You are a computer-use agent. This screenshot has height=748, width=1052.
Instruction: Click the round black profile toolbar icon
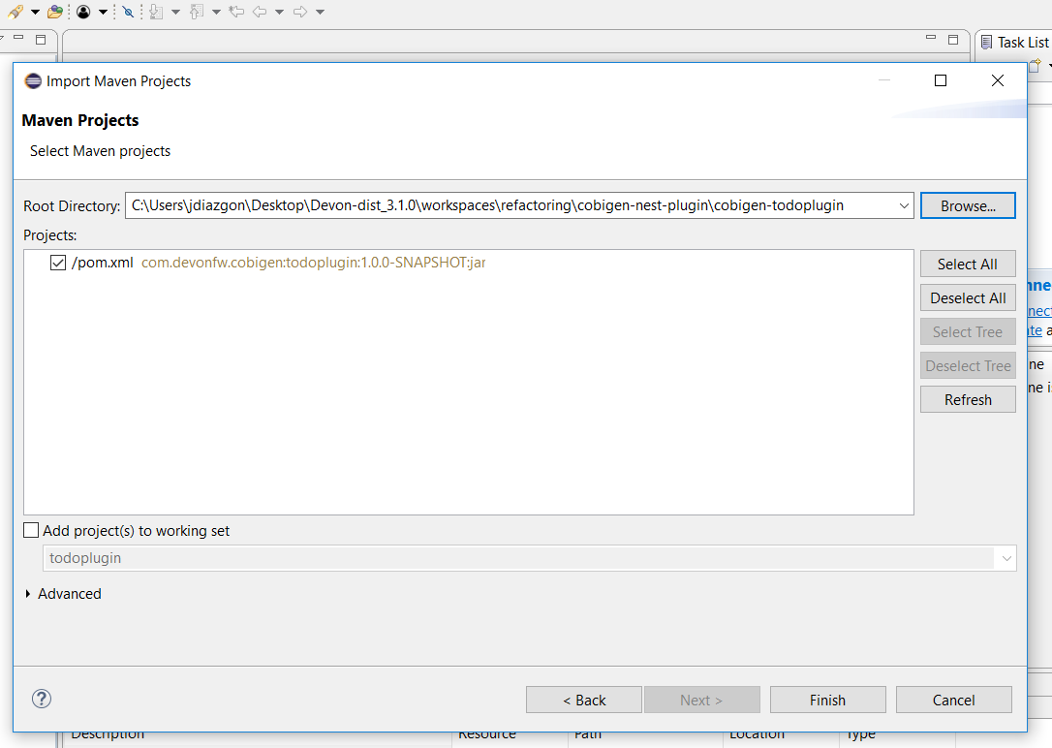84,12
